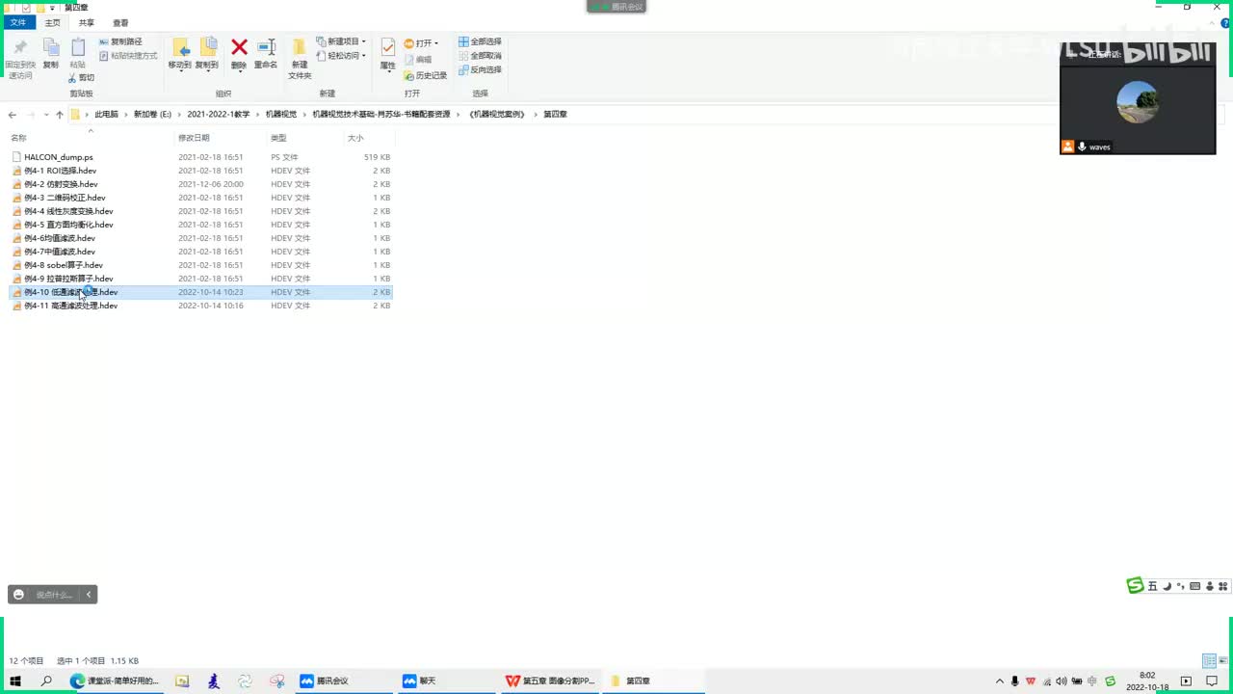Select the file 例4-7中值滤波.hdev

click(x=60, y=252)
